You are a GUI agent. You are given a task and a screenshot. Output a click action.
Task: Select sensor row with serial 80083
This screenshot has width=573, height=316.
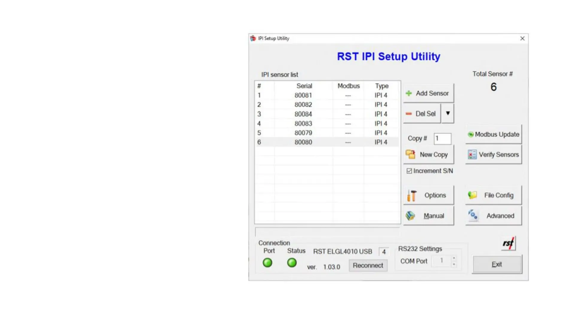point(327,123)
